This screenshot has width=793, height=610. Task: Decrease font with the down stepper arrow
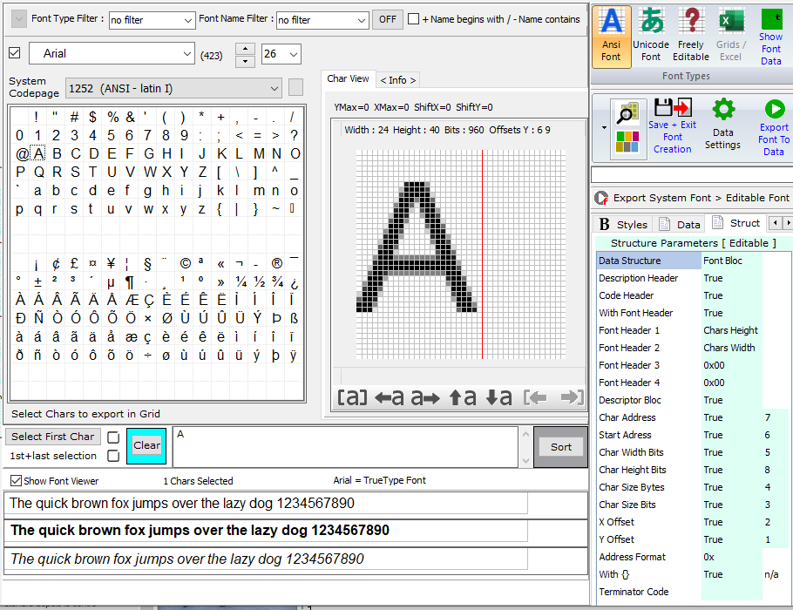245,61
